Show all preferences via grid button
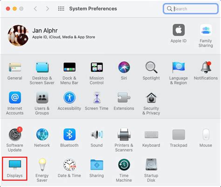Image resolution: width=221 pixels, height=187 pixels. pos(61,8)
